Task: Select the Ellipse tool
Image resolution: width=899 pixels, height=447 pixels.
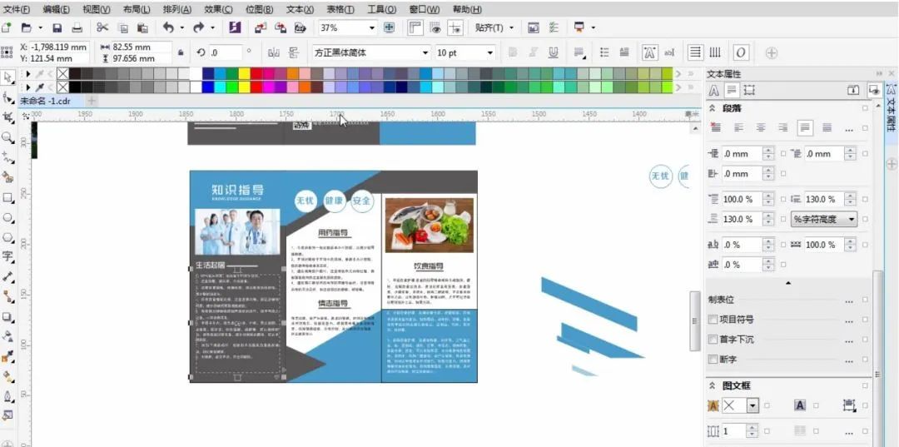Action: pos(8,218)
